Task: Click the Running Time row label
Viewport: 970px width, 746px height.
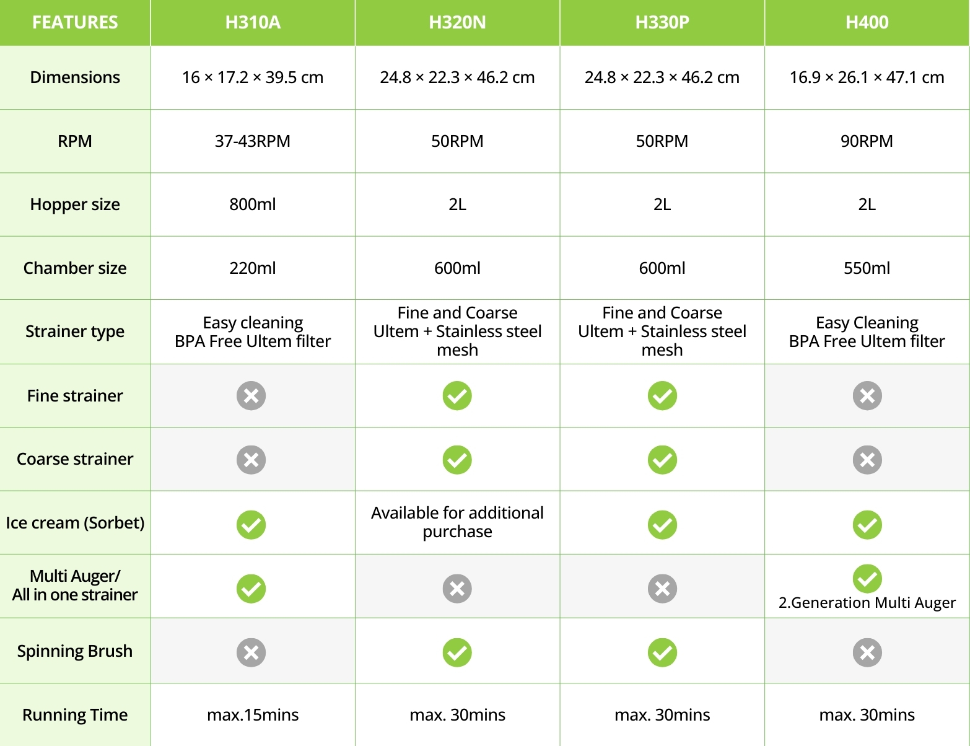Action: click(75, 715)
